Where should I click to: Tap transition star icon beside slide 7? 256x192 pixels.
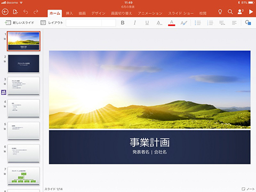coord(5,174)
